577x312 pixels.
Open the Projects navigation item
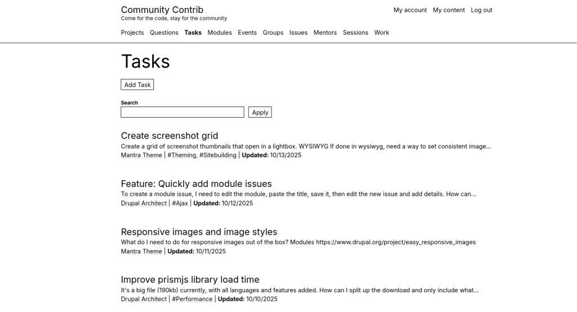pyautogui.click(x=132, y=33)
